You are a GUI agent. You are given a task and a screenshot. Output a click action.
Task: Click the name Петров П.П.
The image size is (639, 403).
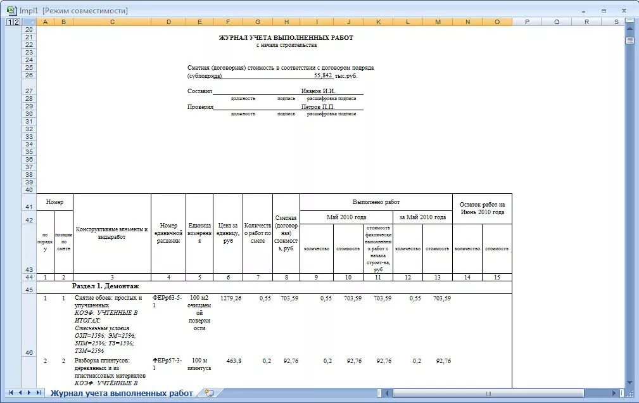(x=318, y=106)
